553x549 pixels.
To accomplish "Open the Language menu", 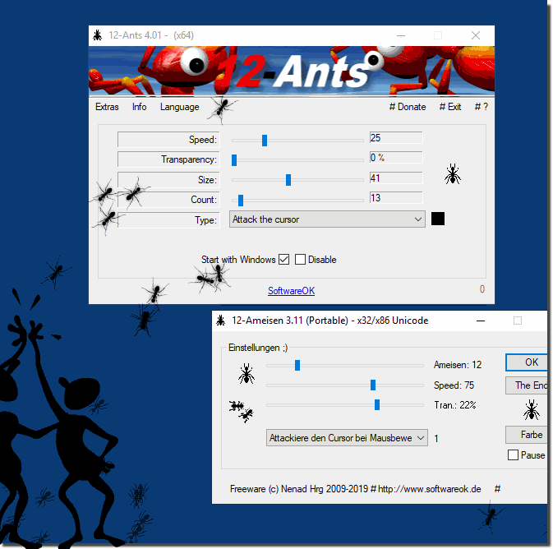I will coord(179,107).
